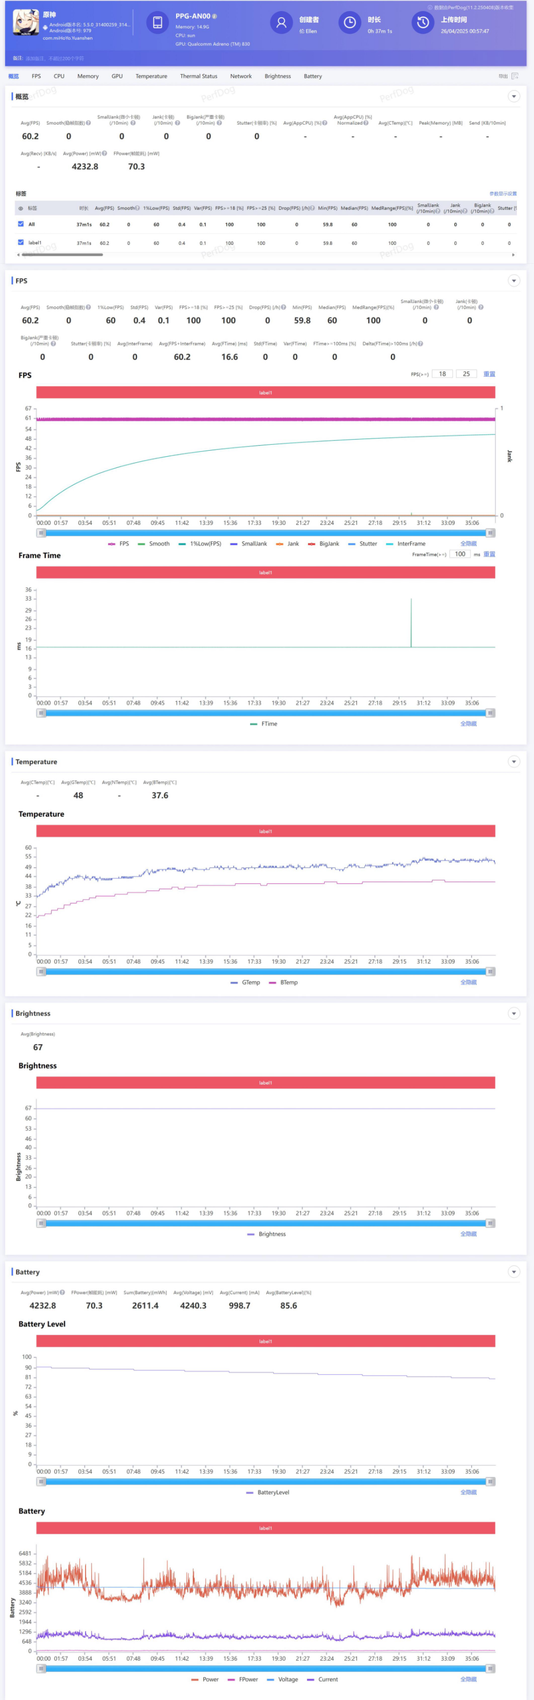Toggle GTemp series in Temperature legend
The width and height of the screenshot is (534, 1700).
(245, 983)
